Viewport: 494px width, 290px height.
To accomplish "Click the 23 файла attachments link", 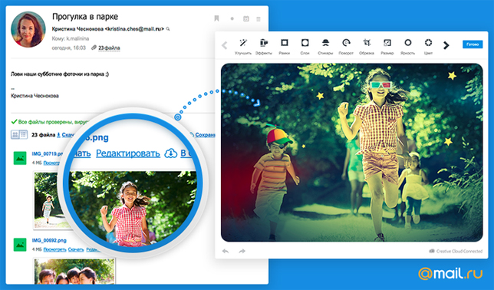I will (x=109, y=48).
